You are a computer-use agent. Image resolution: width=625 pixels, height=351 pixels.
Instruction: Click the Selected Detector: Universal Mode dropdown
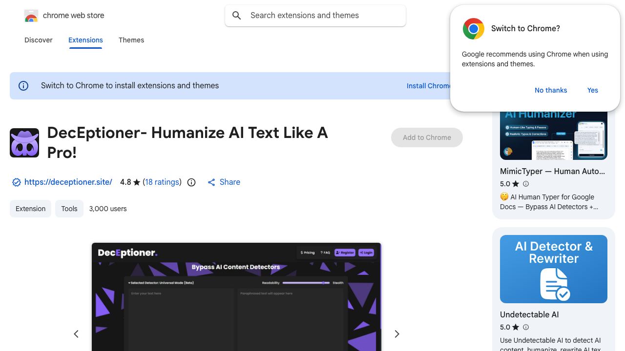coord(161,283)
